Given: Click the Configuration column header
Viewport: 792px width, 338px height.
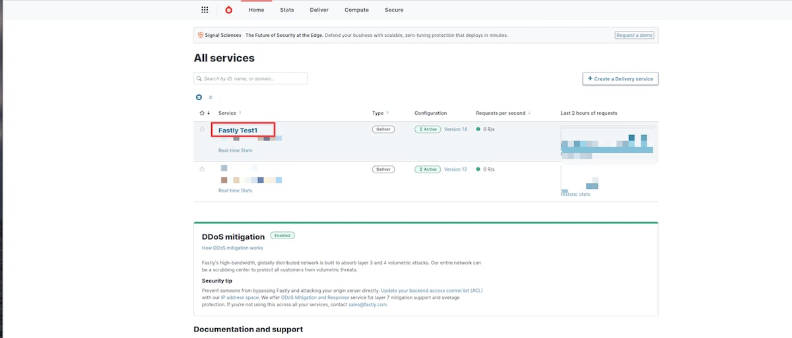Looking at the screenshot, I should [x=430, y=113].
